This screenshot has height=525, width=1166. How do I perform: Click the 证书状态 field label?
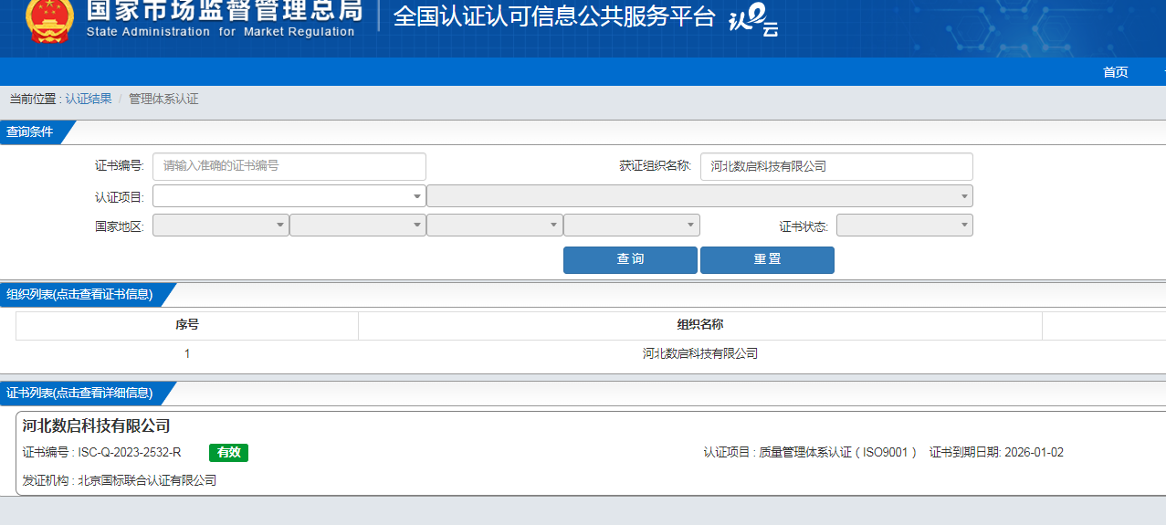(x=804, y=226)
